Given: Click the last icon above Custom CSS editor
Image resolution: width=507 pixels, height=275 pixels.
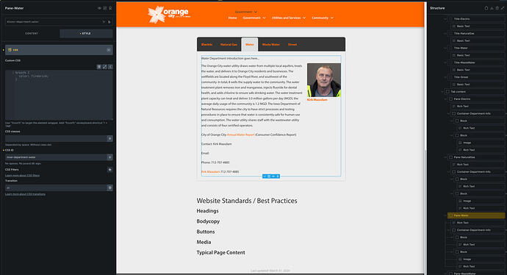Looking at the screenshot, I should coord(110,67).
